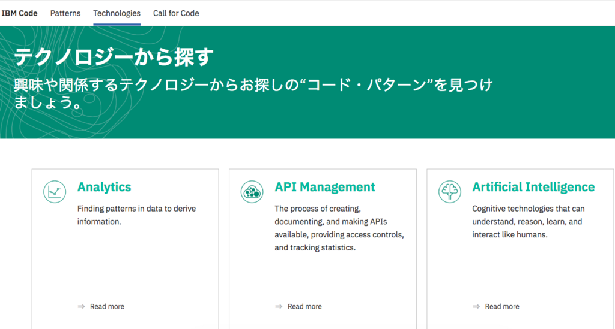
Task: Go to IBM Code home link
Action: click(x=19, y=13)
